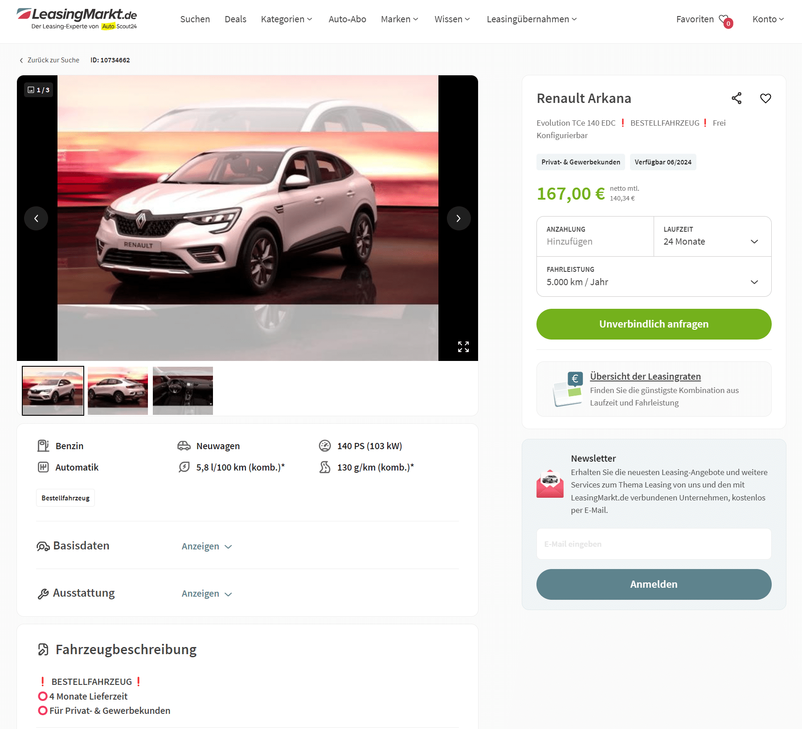Click the Basisdaten car icon
The image size is (802, 729).
43,546
